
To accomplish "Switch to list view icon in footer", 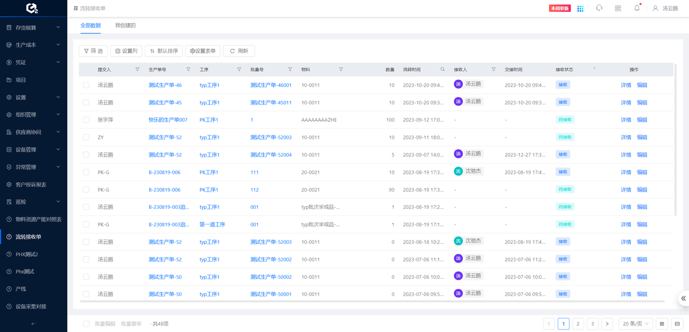I will [x=662, y=323].
